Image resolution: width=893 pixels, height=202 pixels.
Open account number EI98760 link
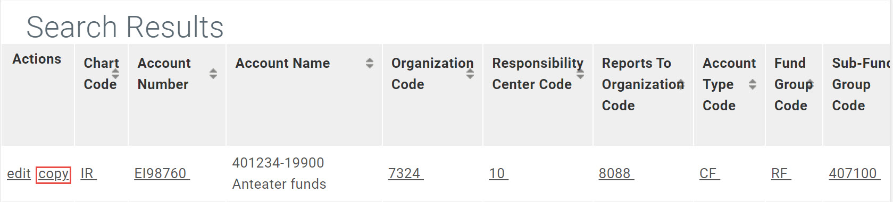point(162,173)
